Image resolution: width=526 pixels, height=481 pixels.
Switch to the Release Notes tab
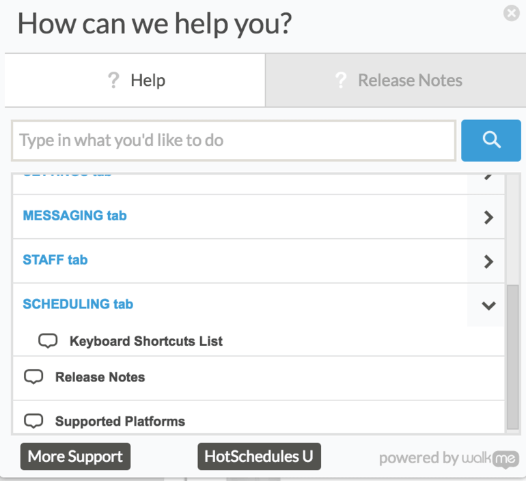pos(396,81)
